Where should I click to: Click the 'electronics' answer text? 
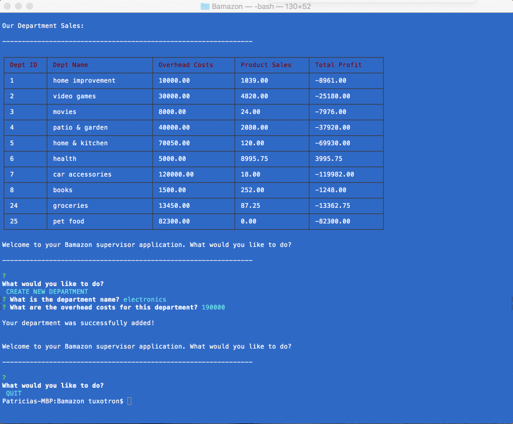[145, 299]
